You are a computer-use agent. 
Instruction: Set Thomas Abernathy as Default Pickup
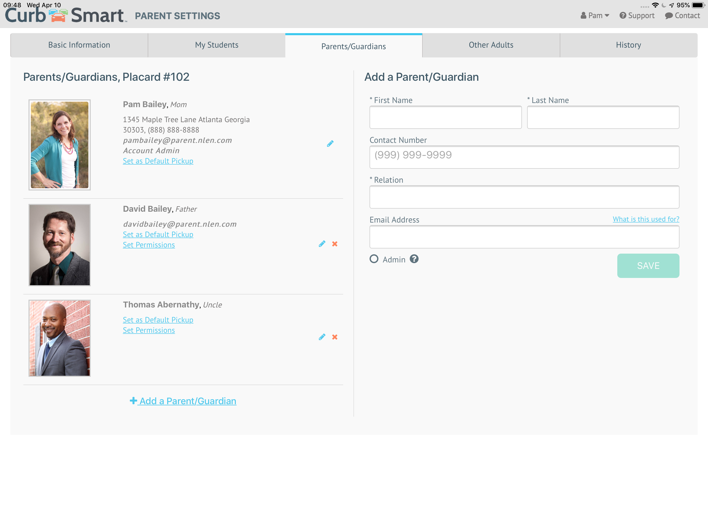(158, 320)
